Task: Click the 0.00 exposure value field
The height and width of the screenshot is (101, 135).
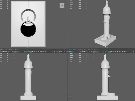Action: point(64,52)
